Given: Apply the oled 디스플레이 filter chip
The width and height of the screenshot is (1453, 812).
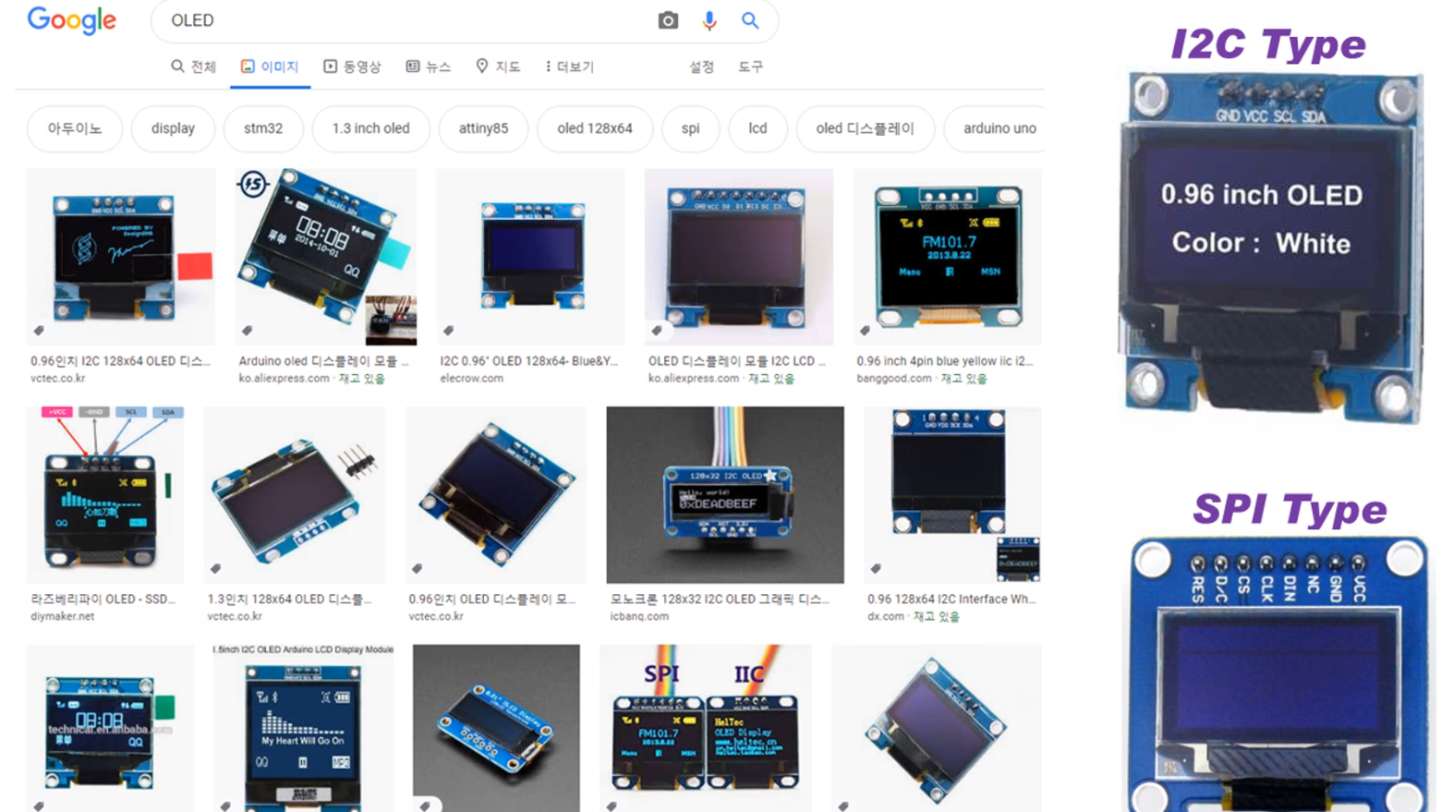Looking at the screenshot, I should (x=865, y=128).
